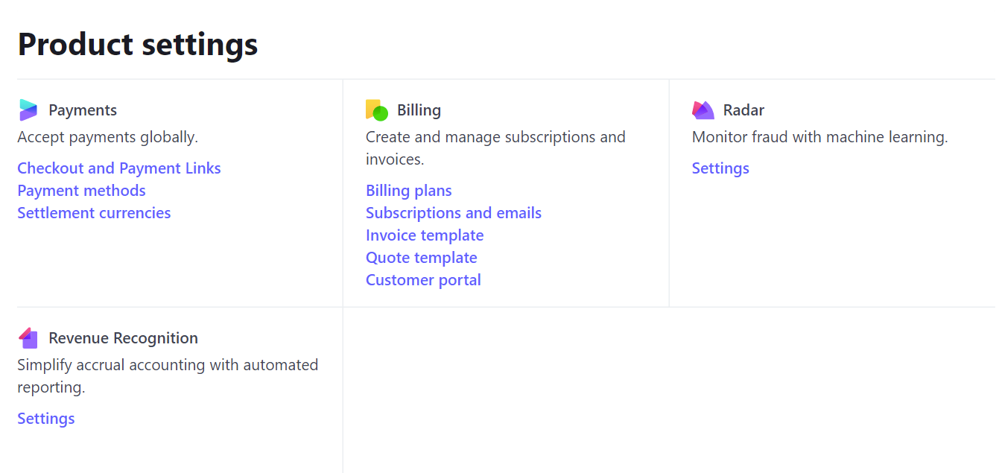The height and width of the screenshot is (473, 996).
Task: Open Billing plans settings
Action: click(x=408, y=191)
